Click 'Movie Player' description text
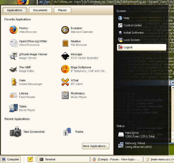This screenshot has width=174, height=163. point(27,110)
